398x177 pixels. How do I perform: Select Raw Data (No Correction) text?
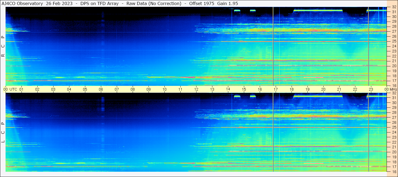tap(154, 3)
